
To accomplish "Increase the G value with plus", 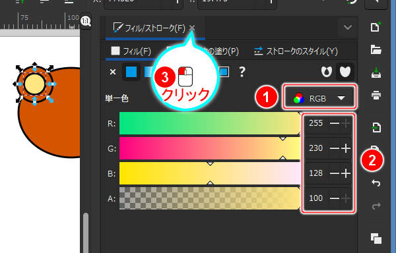I will click(346, 148).
